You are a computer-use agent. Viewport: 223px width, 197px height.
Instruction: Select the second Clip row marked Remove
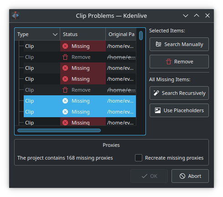pos(80,57)
